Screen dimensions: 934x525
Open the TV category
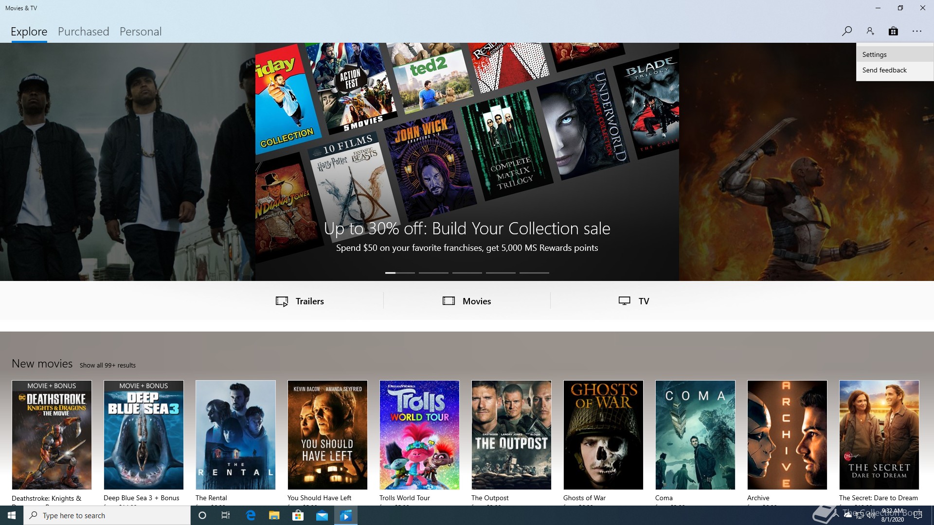tap(634, 301)
